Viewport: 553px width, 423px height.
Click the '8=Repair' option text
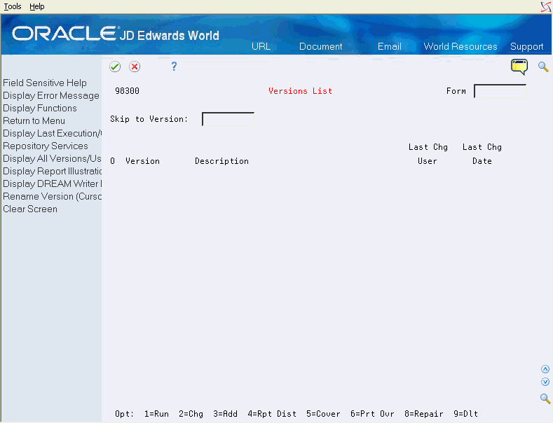point(424,414)
